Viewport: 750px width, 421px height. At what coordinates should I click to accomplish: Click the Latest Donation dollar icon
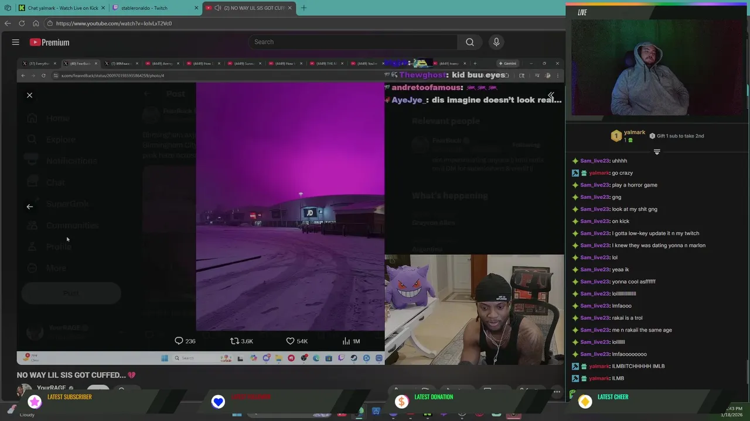(401, 402)
